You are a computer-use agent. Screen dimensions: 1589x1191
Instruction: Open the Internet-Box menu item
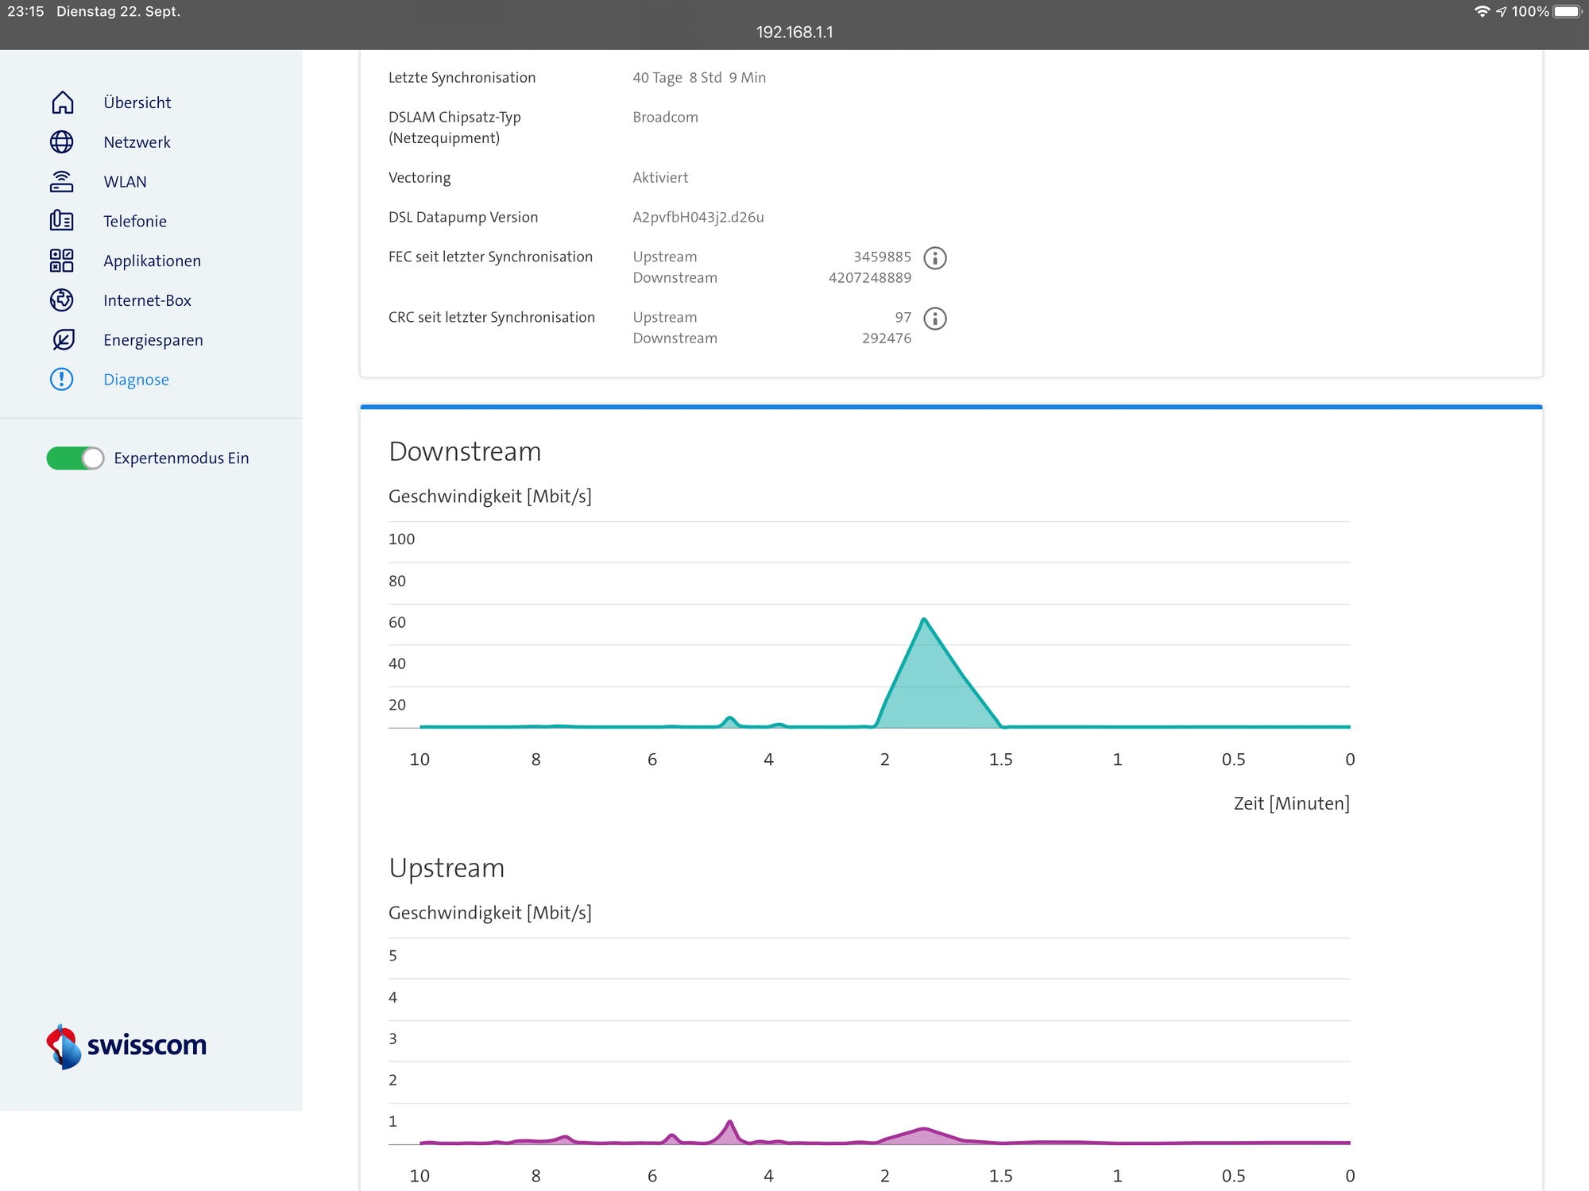pyautogui.click(x=147, y=300)
